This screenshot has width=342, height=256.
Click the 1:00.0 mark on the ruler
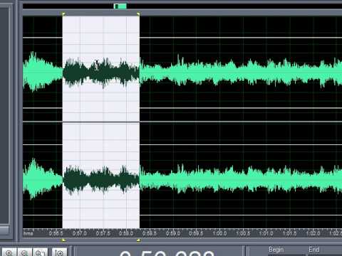[x=219, y=233]
